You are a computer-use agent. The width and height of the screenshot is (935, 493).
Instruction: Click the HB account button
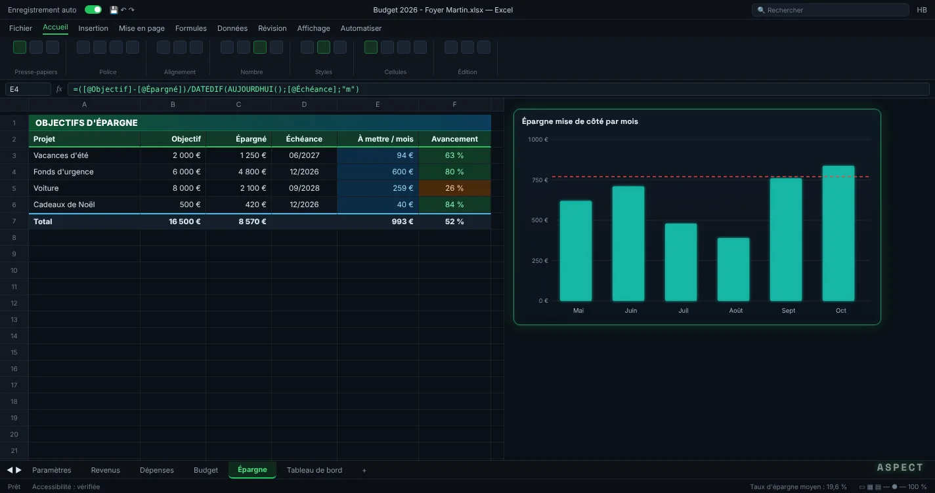pos(922,10)
